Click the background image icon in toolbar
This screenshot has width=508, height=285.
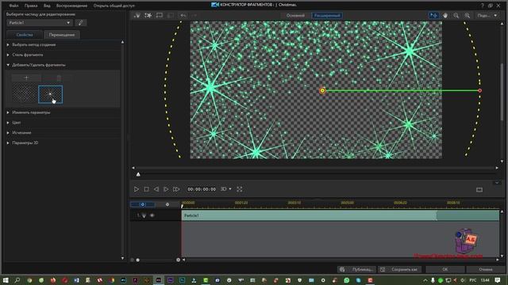click(x=159, y=15)
